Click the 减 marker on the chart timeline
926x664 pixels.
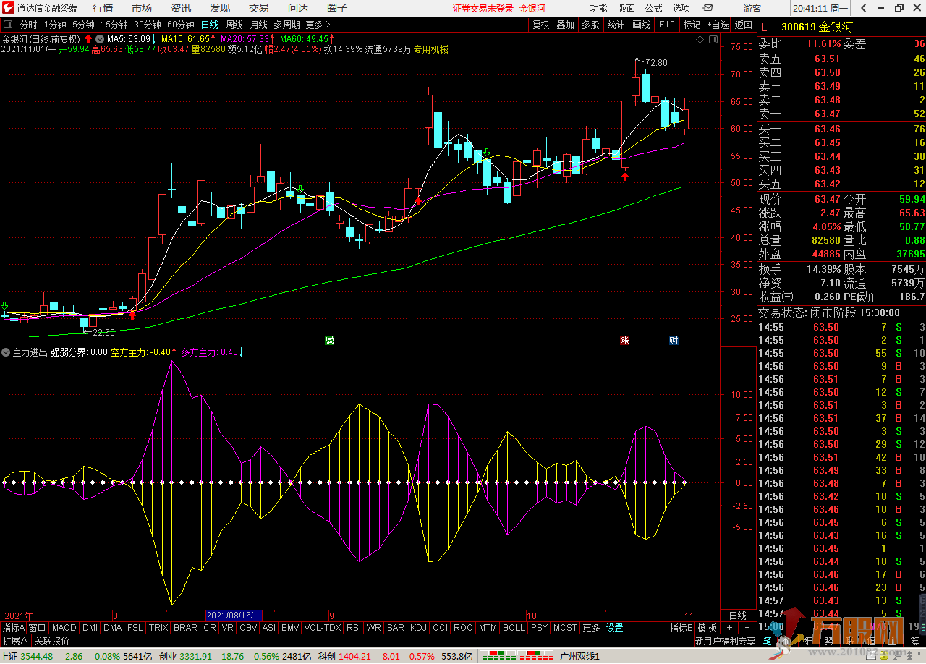[x=329, y=340]
